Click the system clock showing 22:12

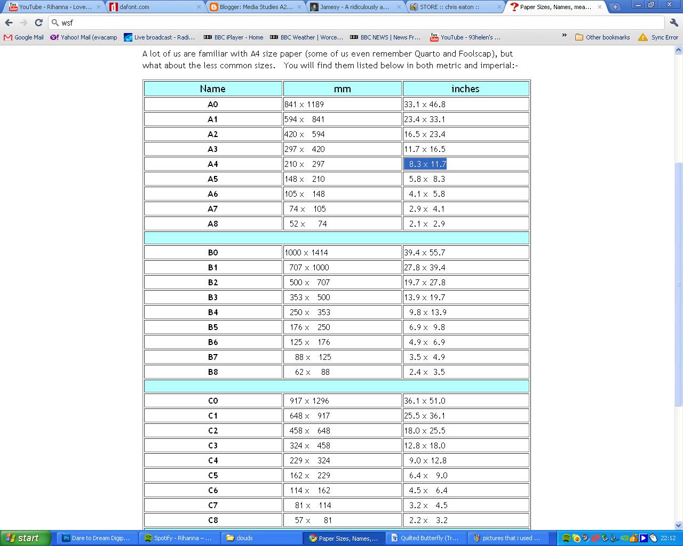(x=668, y=538)
